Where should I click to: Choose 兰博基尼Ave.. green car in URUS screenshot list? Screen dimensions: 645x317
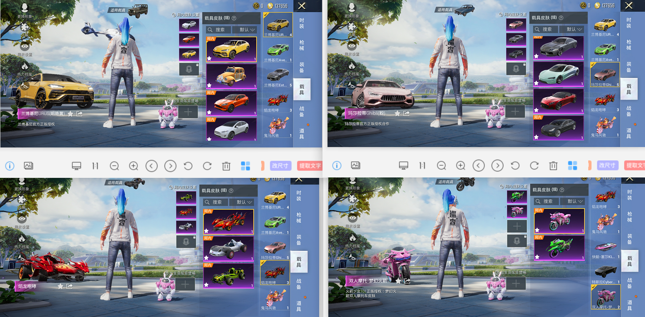[x=278, y=50]
